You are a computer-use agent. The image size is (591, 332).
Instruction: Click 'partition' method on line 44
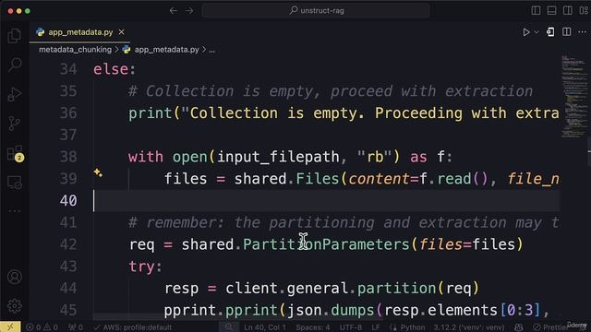tap(397, 289)
